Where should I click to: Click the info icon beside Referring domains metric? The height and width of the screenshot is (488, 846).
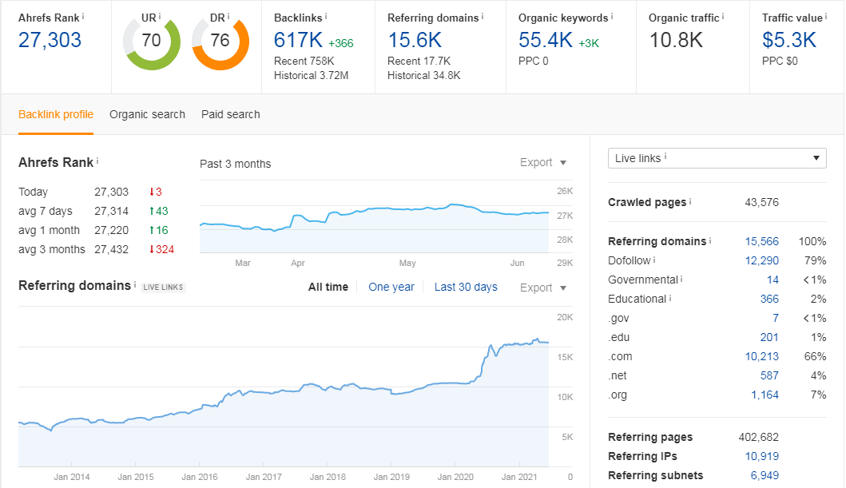click(483, 16)
